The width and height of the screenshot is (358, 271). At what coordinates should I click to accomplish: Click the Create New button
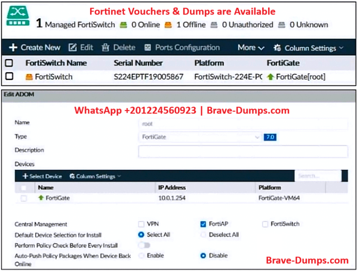point(35,48)
